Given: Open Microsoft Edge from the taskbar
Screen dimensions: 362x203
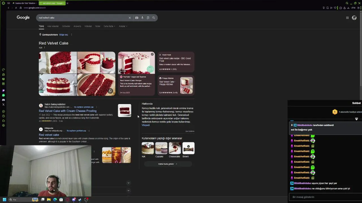Looking at the screenshot, I should (x=55, y=200).
